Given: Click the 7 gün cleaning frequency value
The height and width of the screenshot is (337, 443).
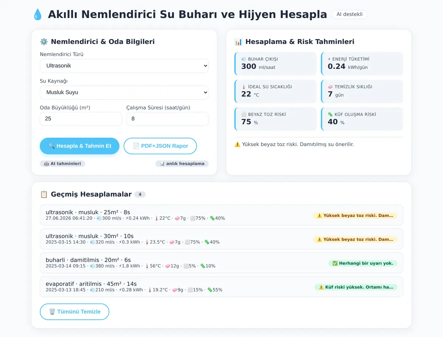Looking at the screenshot, I should 336,94.
